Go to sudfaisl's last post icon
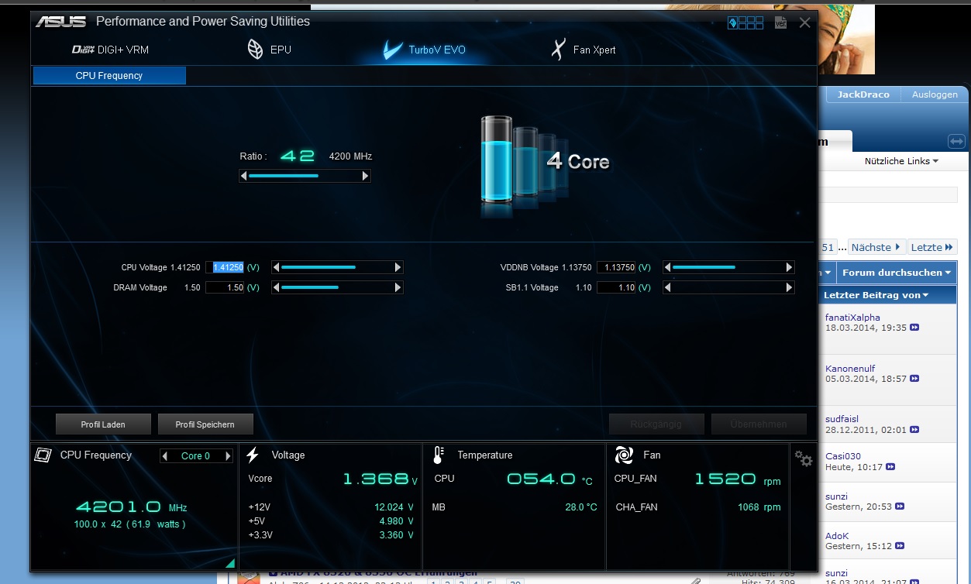Viewport: 971px width, 584px height. pyautogui.click(x=914, y=430)
